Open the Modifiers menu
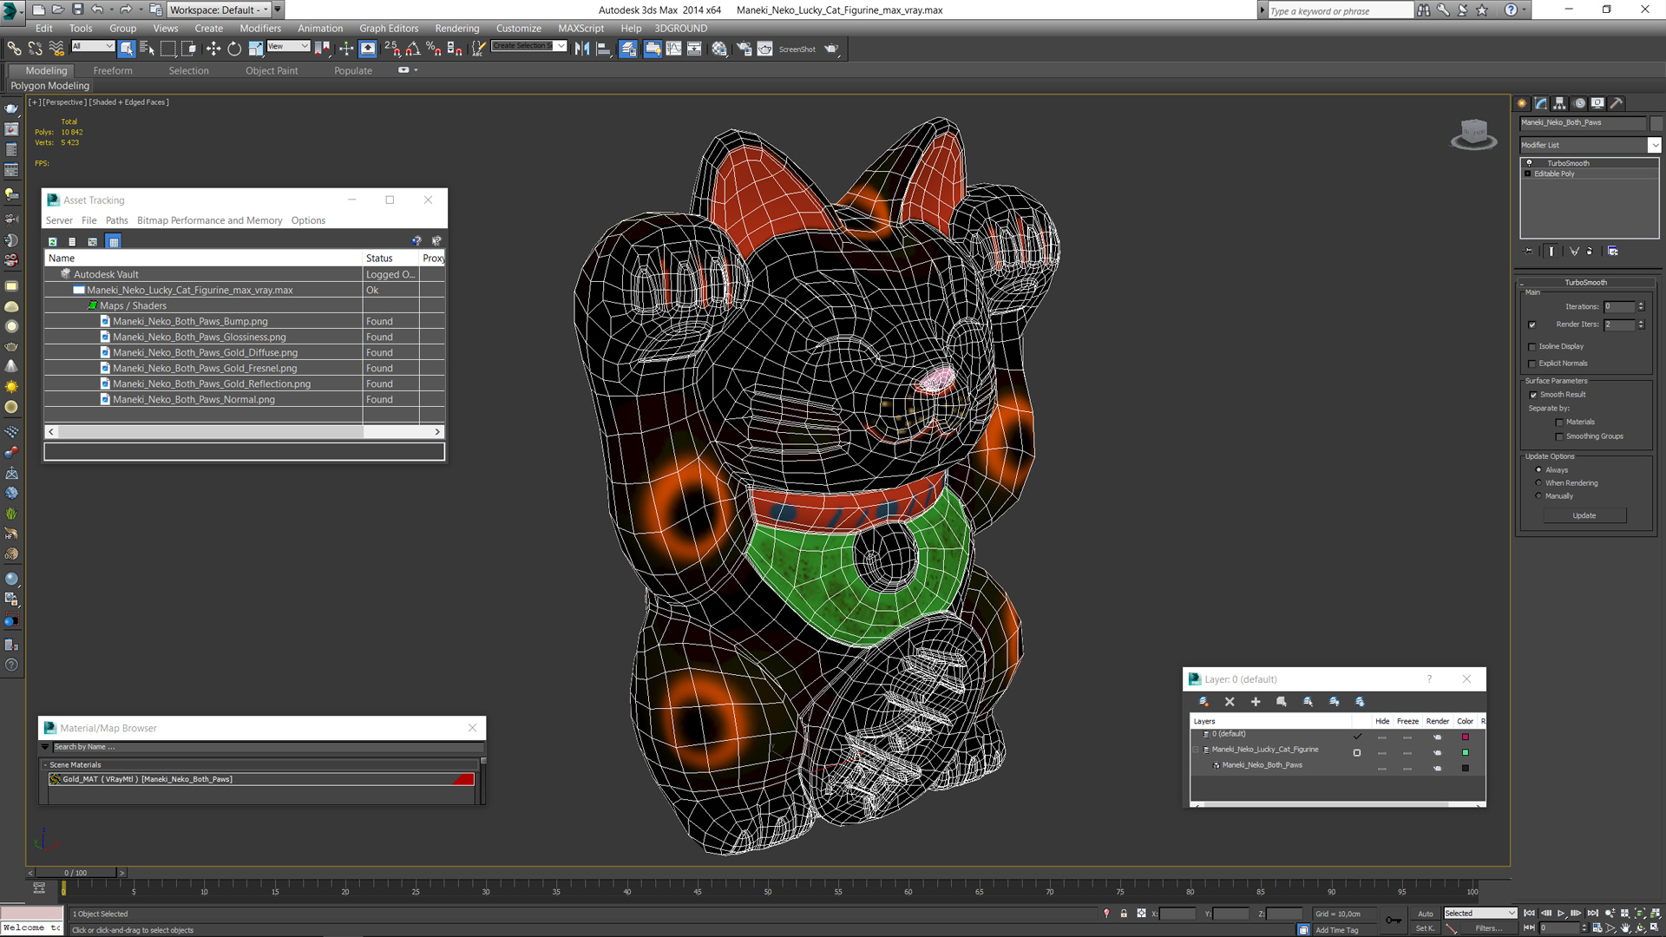Image resolution: width=1666 pixels, height=937 pixels. click(260, 28)
